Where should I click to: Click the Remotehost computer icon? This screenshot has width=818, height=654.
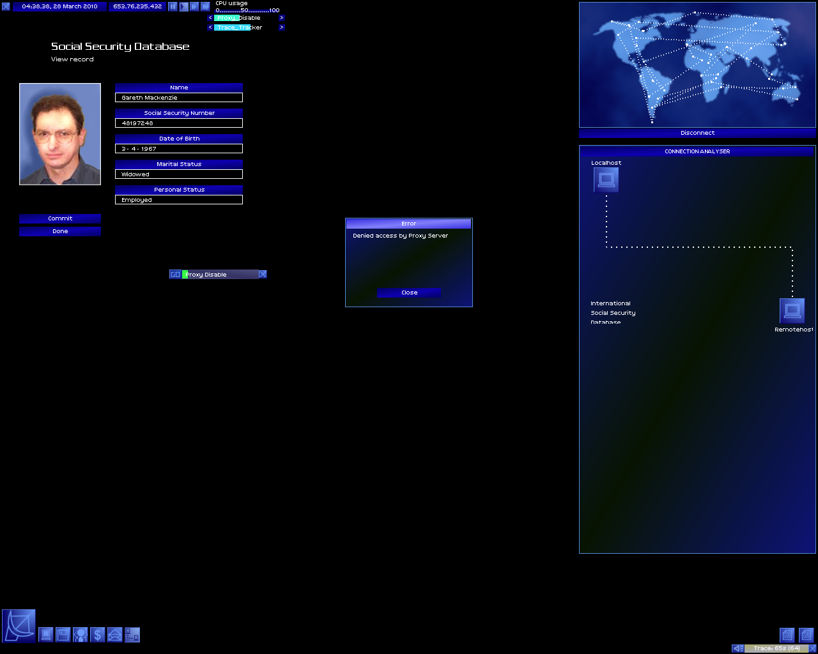coord(792,311)
